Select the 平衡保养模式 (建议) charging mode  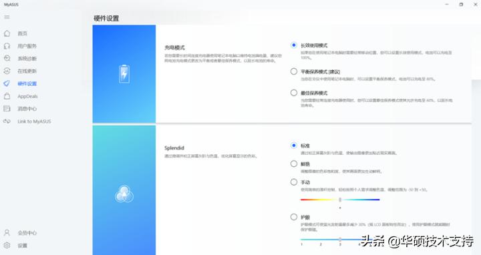pyautogui.click(x=293, y=71)
